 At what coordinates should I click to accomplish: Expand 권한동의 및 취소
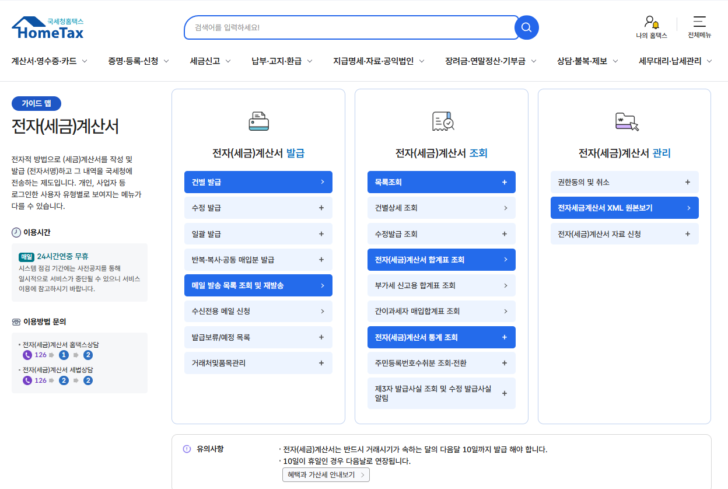tap(624, 181)
